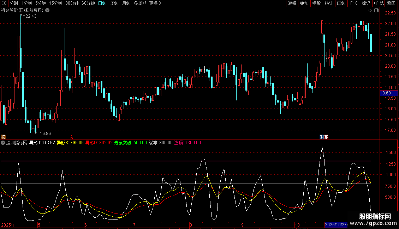Viewport: 399px width, 229px height.
Task: Add stock via the +自选 button
Action: tap(378, 4)
